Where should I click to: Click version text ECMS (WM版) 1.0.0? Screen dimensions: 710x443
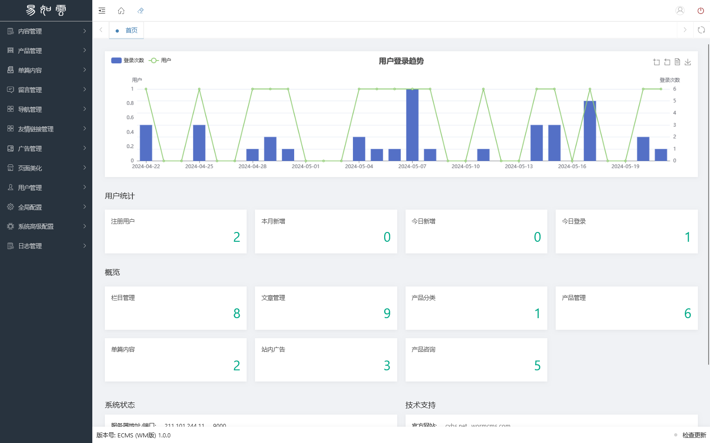click(x=144, y=435)
